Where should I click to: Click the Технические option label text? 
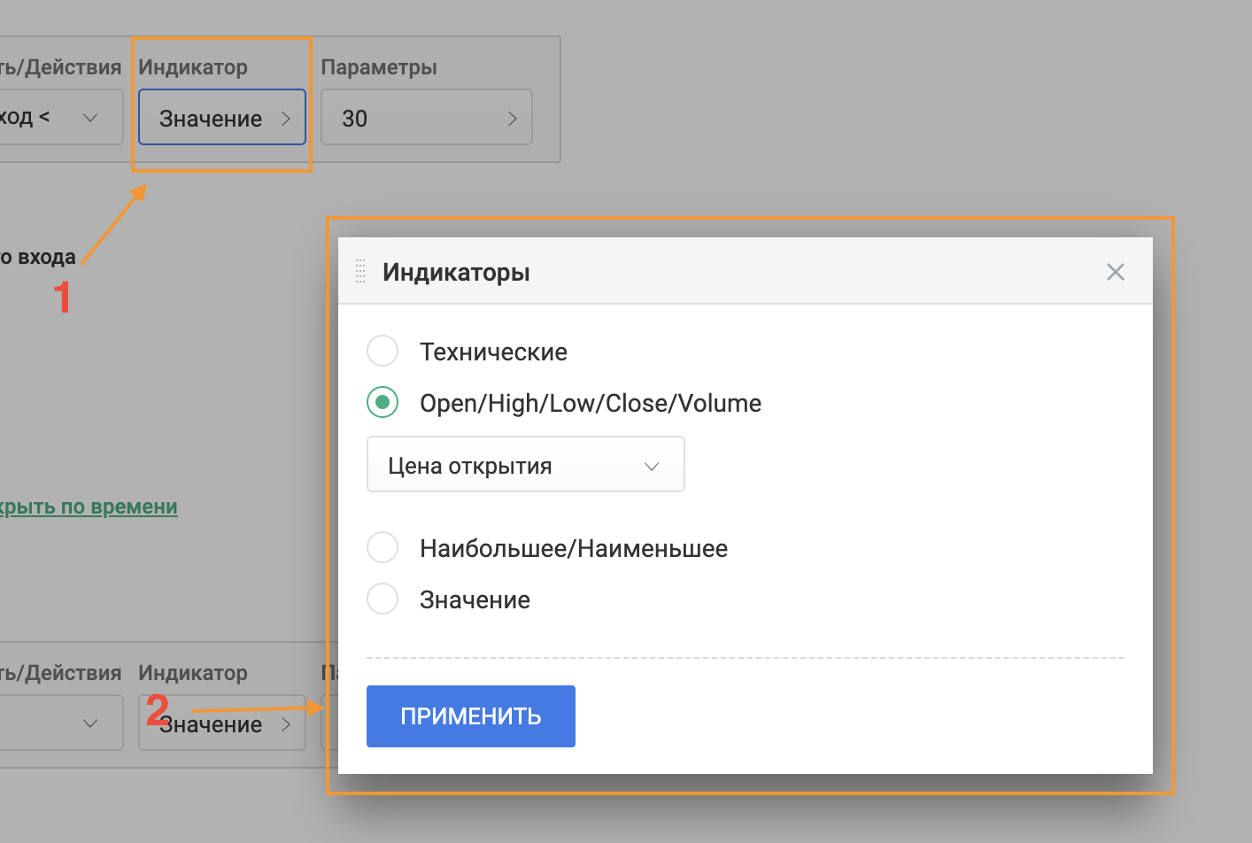click(493, 352)
